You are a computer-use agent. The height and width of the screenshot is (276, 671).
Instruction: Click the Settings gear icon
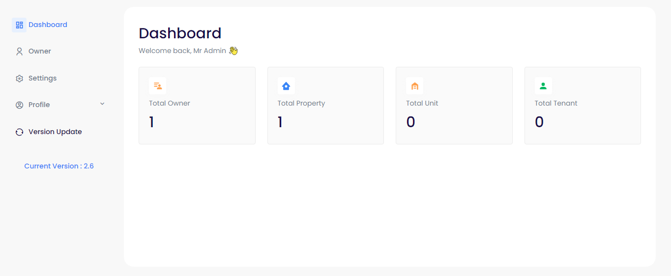20,79
